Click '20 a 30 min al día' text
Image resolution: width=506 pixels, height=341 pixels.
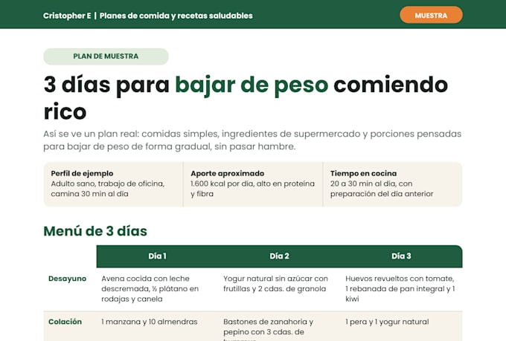tap(382, 189)
